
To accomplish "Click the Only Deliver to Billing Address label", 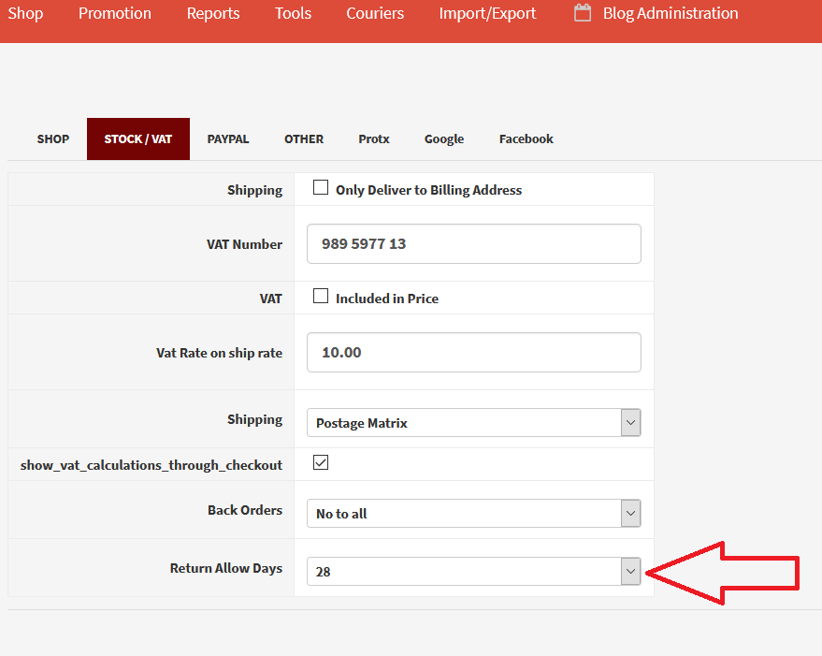I will tap(429, 190).
